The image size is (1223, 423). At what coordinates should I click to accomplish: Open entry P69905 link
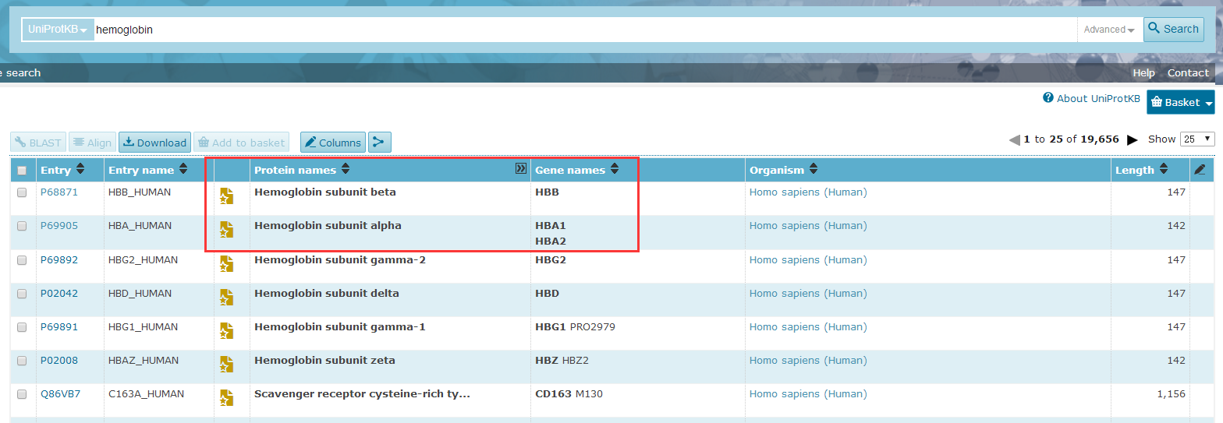coord(59,225)
